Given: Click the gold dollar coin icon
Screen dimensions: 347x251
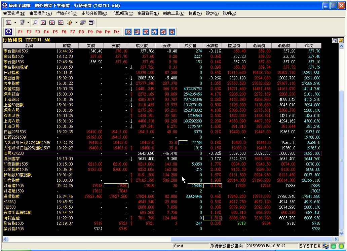Looking at the screenshot, I should click(x=70, y=23).
